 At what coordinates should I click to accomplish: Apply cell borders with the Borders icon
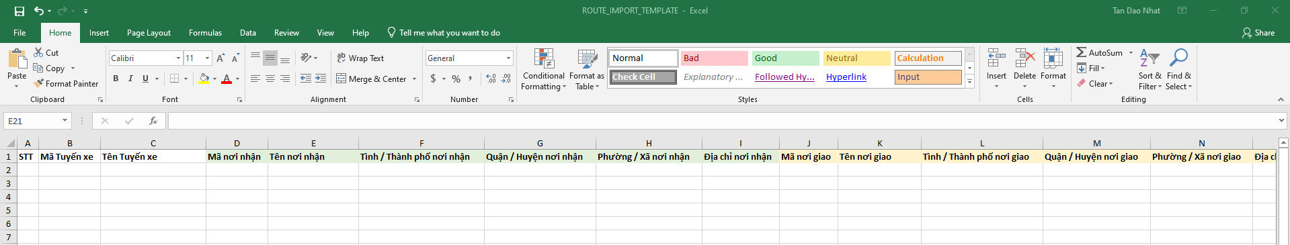click(175, 79)
